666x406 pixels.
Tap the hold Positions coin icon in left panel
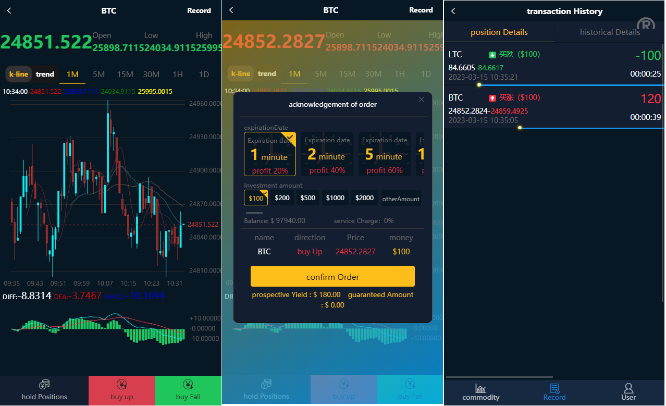pos(44,384)
